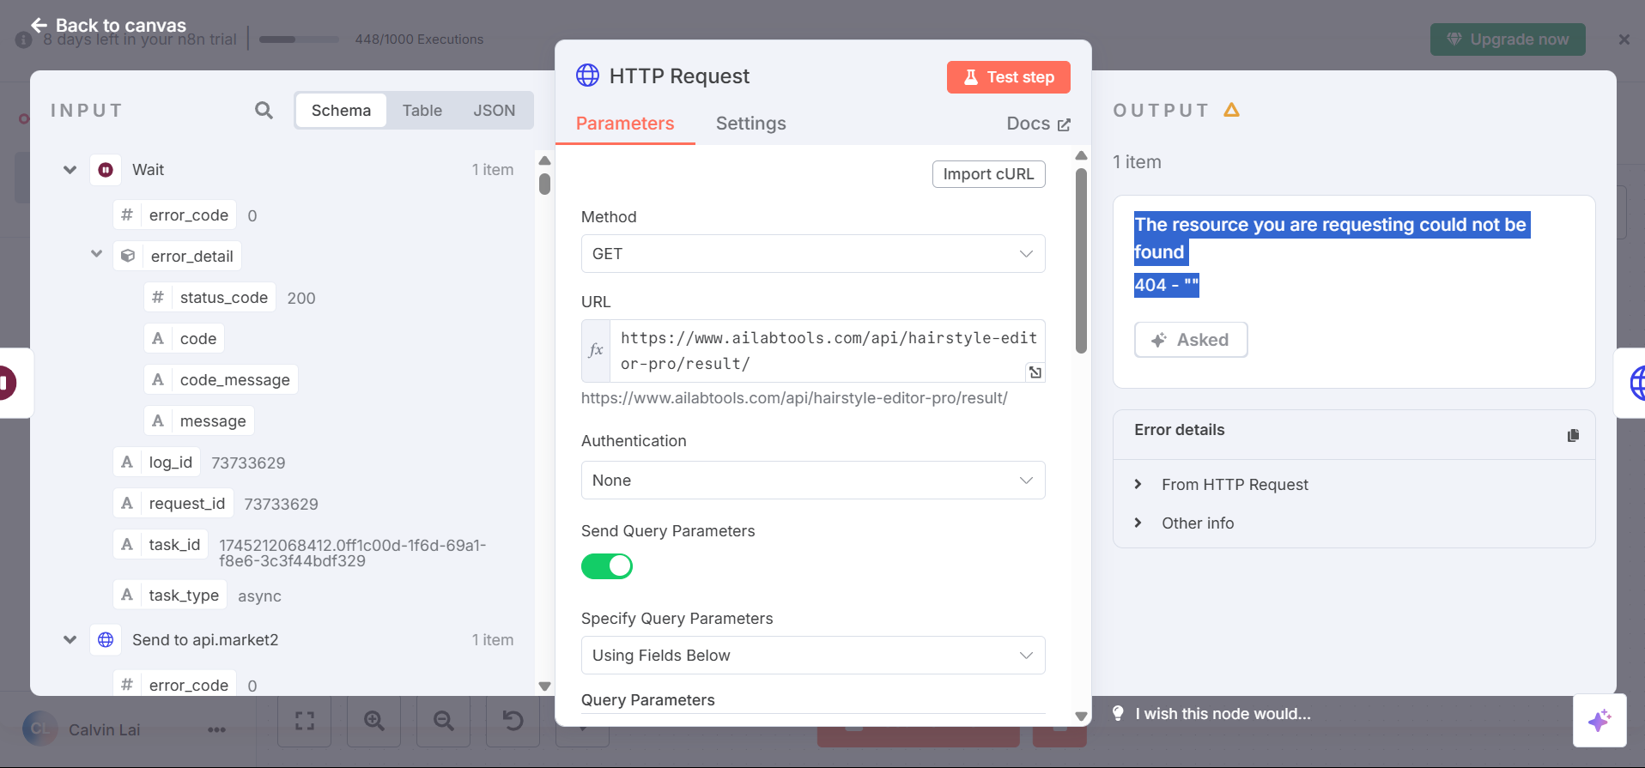Screen dimensions: 1645x768
Task: Select Schema input view
Action: point(341,111)
